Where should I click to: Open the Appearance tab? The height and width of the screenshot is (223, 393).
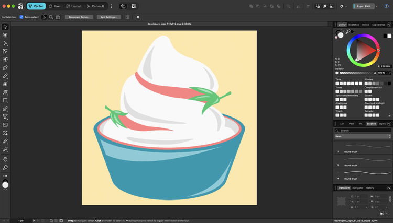coord(378,25)
